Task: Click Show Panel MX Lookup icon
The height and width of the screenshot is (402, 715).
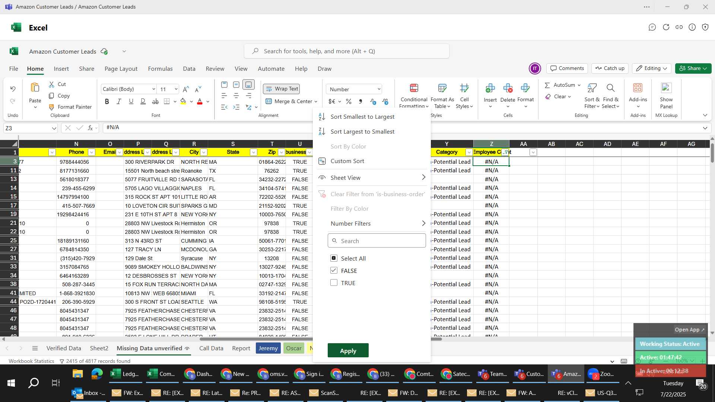Action: (x=666, y=88)
